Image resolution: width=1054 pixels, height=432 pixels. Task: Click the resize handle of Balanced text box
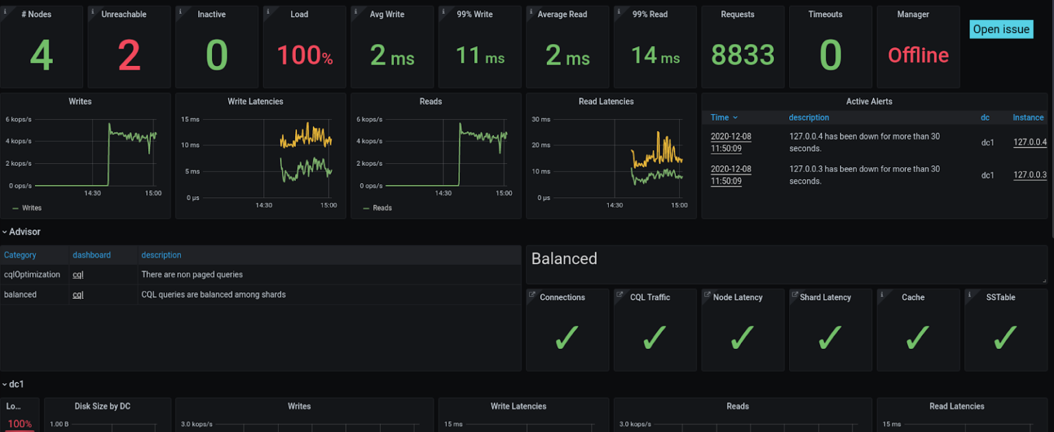coord(1044,280)
